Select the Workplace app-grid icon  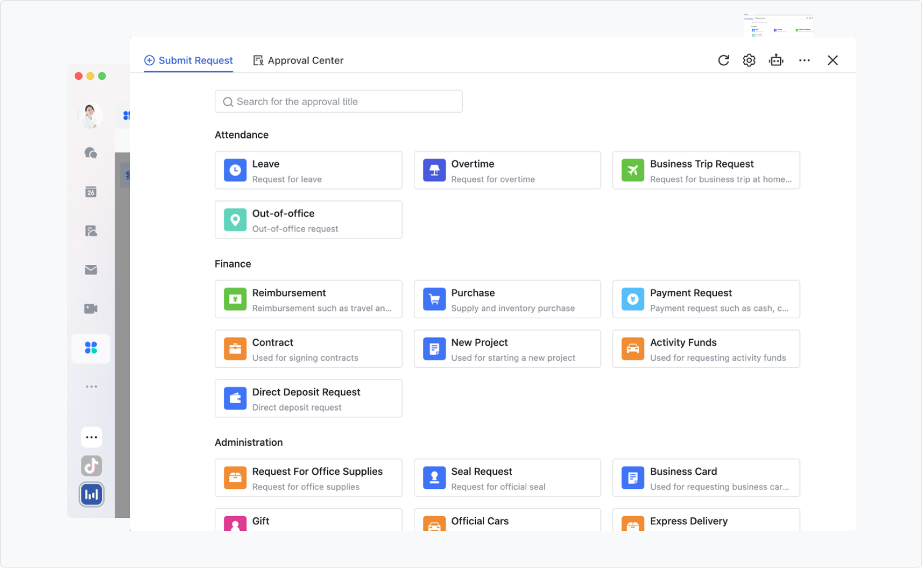[x=91, y=348]
